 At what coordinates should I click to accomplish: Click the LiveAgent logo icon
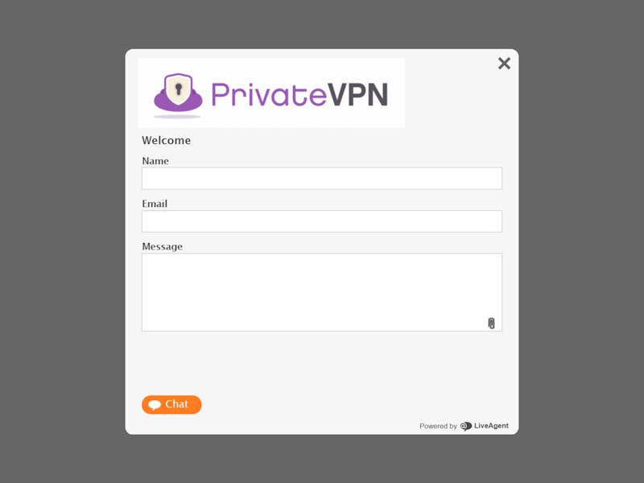466,427
